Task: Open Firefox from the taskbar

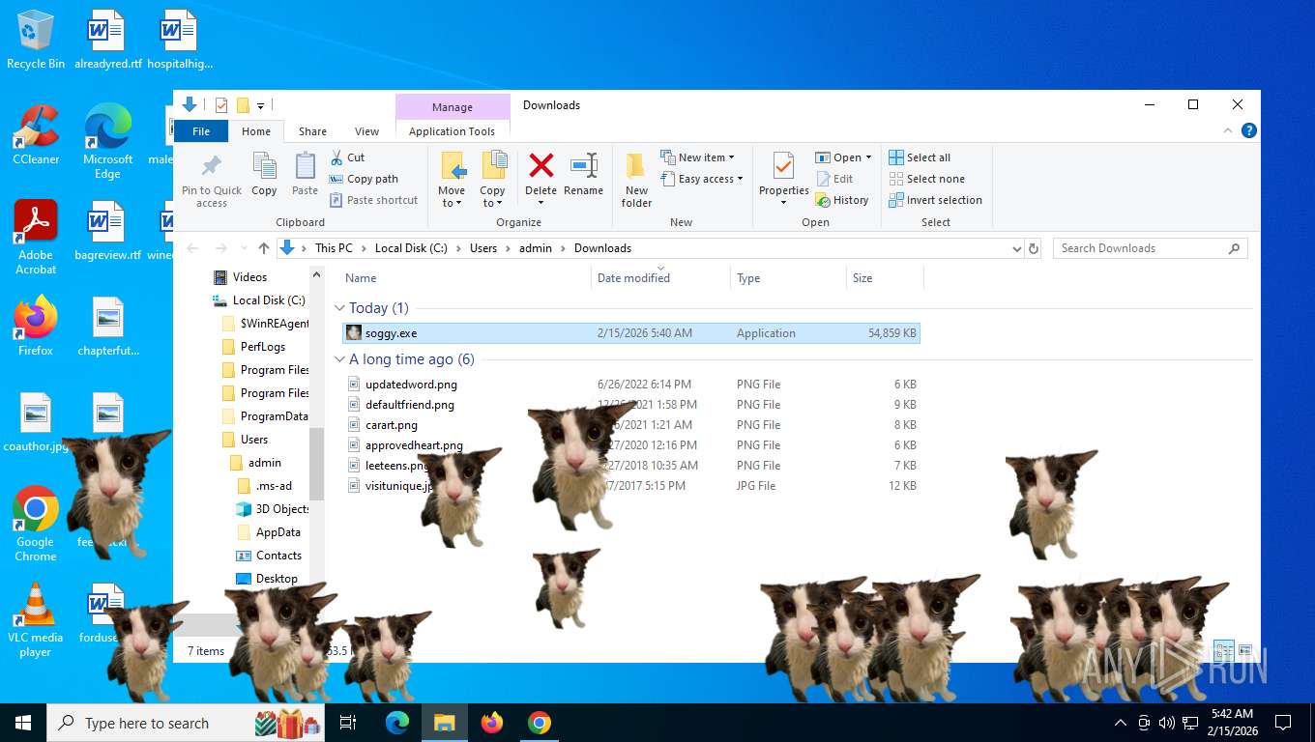Action: pos(492,723)
